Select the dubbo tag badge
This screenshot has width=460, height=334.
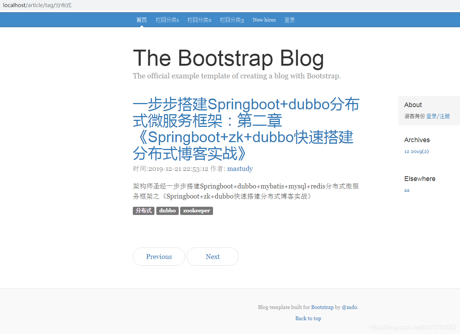coord(168,211)
